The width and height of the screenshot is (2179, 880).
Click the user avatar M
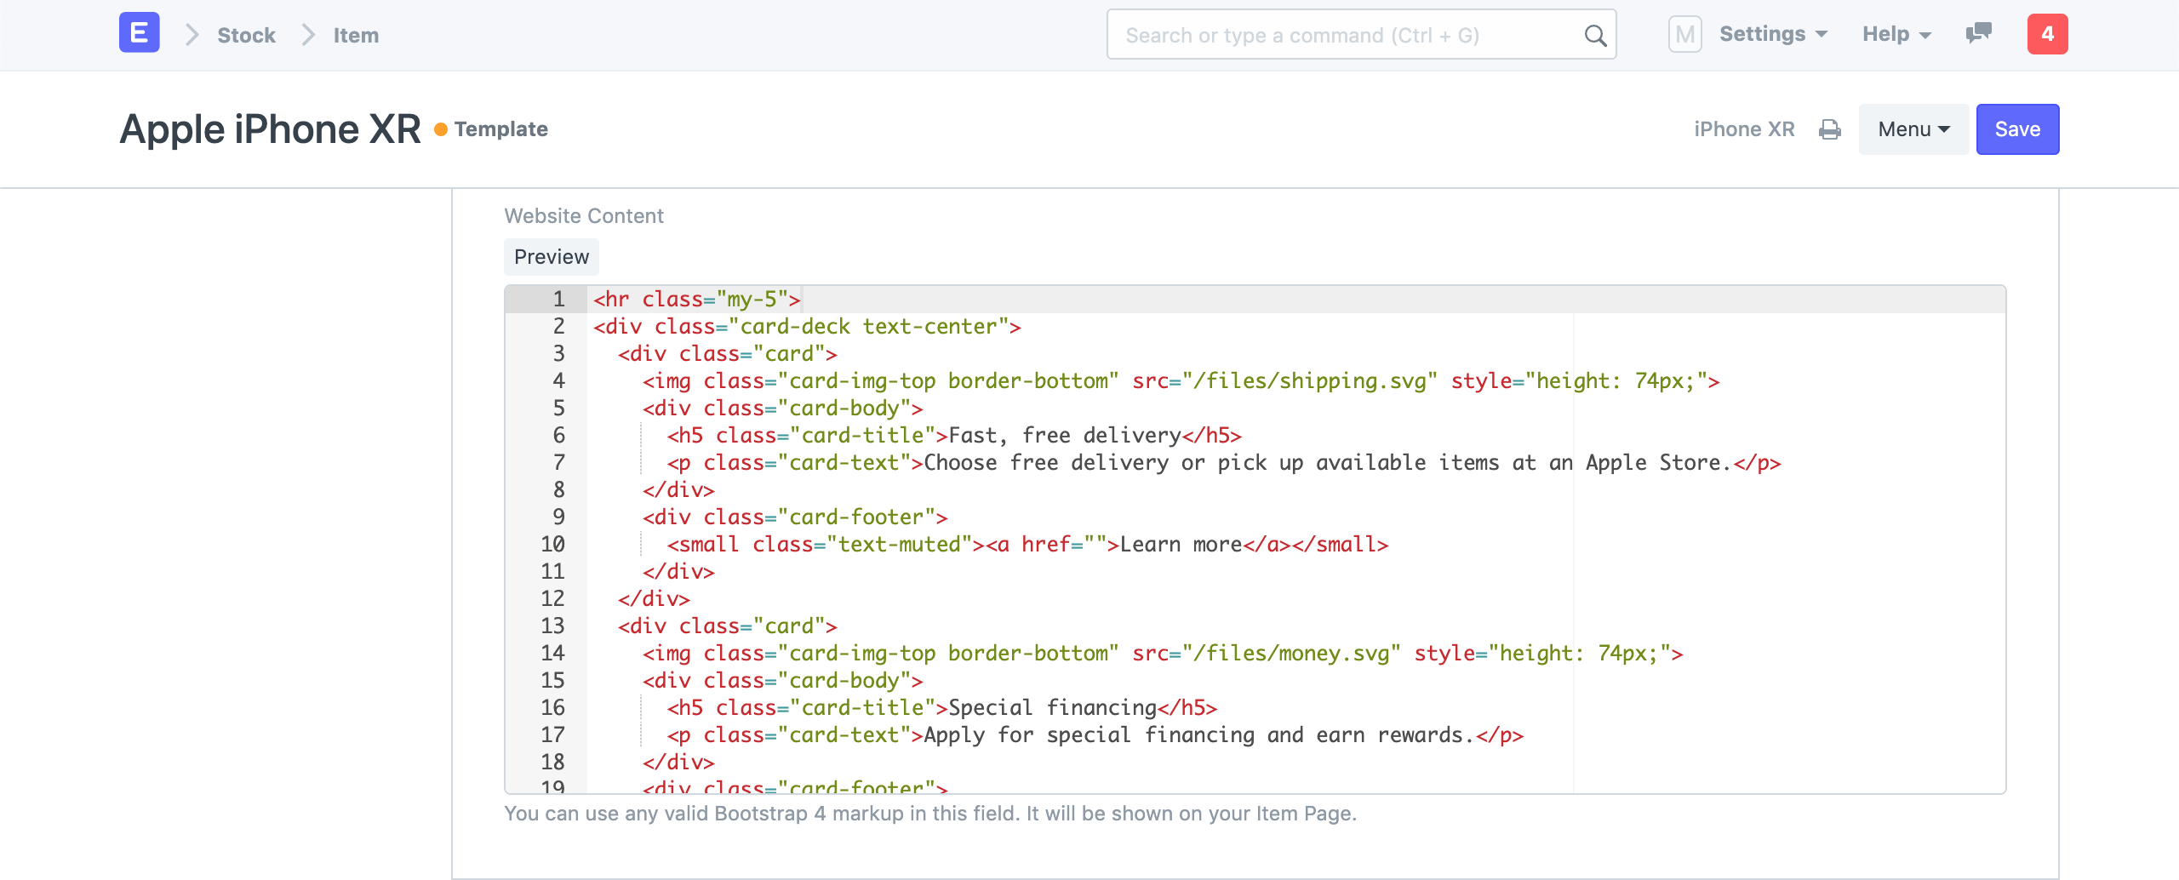(1684, 34)
